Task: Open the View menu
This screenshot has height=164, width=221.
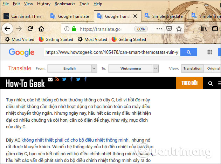Action: point(28,4)
